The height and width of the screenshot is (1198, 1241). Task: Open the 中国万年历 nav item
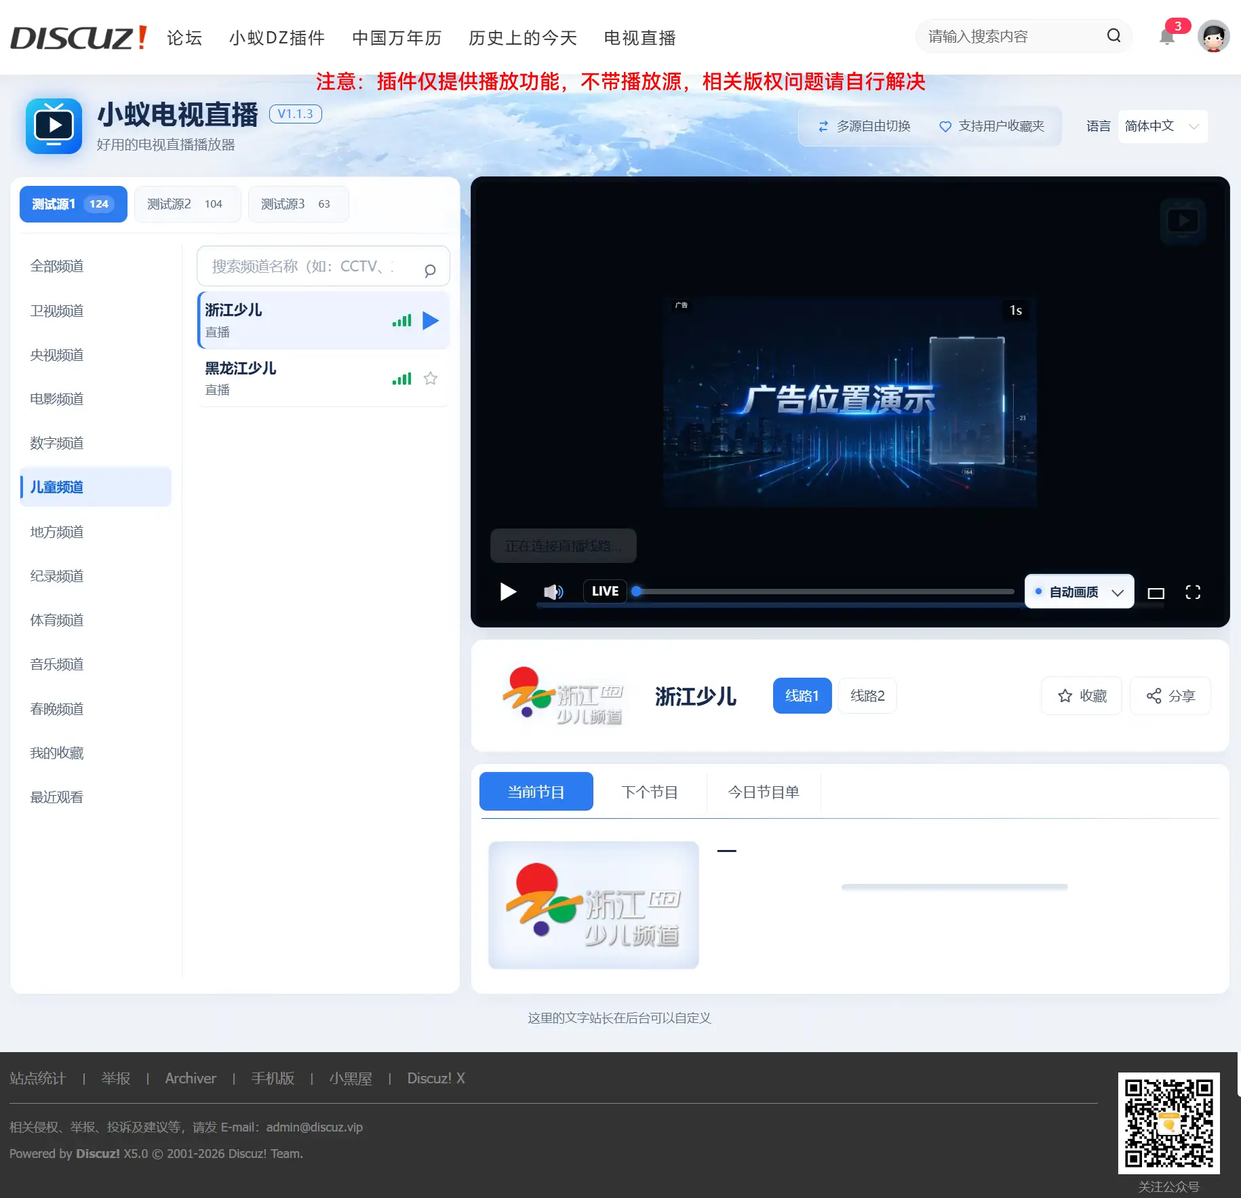point(397,38)
